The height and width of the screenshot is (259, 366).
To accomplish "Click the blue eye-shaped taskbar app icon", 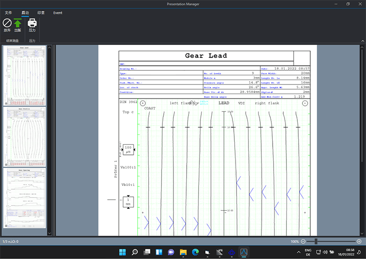I will point(231,252).
